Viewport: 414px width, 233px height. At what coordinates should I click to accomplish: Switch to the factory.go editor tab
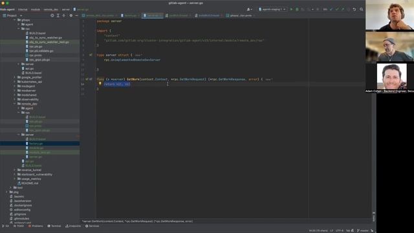click(x=130, y=16)
